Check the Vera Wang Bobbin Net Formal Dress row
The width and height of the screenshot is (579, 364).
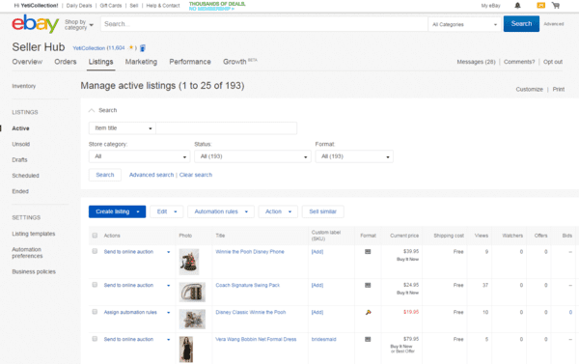pyautogui.click(x=95, y=339)
